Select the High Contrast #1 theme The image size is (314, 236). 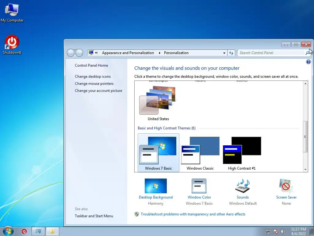tap(242, 153)
